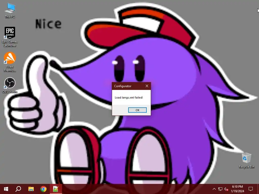259x194 pixels.
Task: Switch to the Configurator app in taskbar
Action: click(56, 189)
